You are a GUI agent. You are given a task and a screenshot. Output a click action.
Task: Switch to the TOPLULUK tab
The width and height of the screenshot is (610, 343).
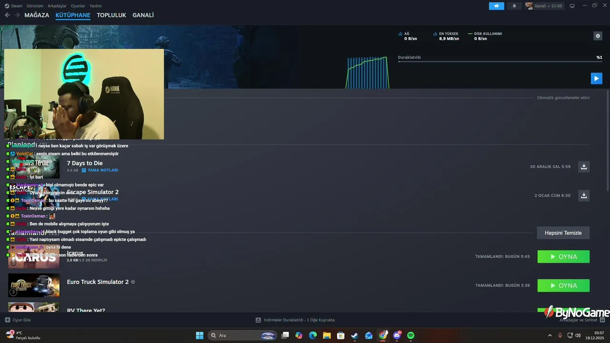point(112,15)
